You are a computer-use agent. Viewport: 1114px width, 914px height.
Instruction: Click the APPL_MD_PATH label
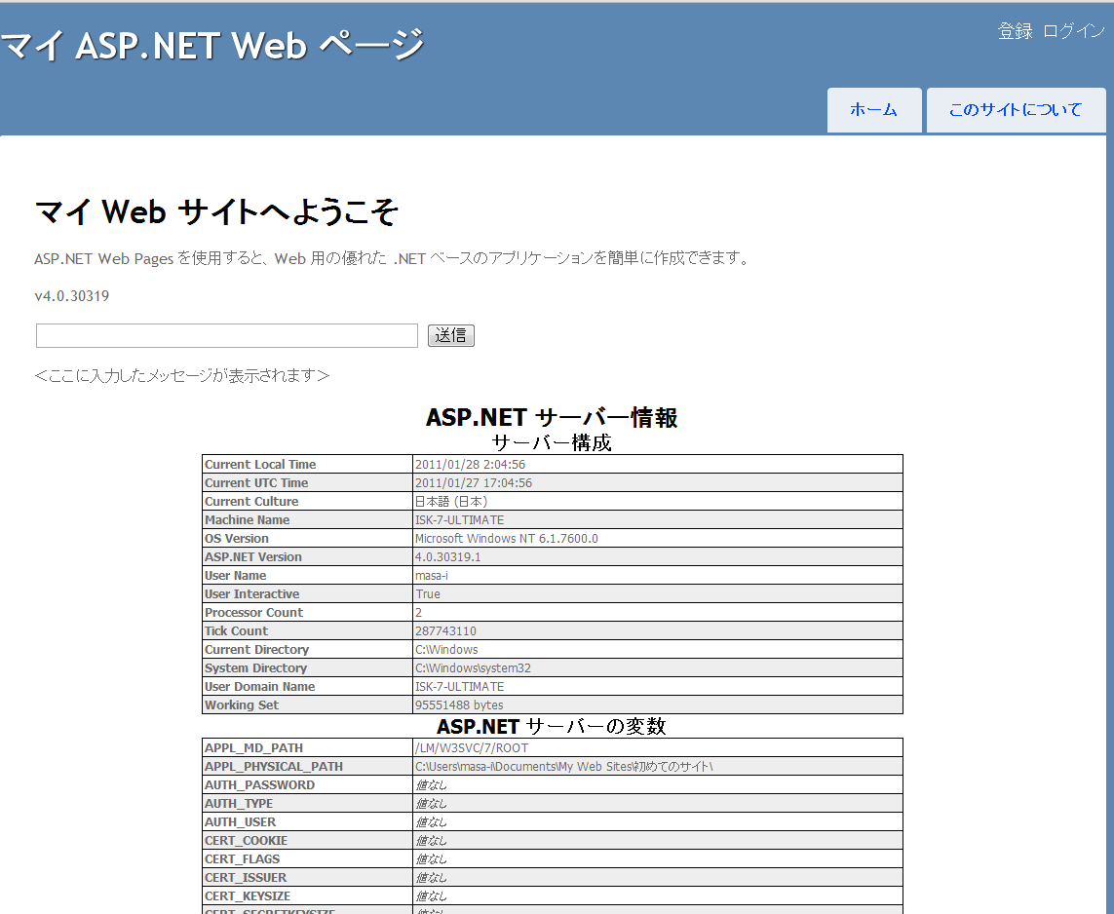pyautogui.click(x=253, y=747)
